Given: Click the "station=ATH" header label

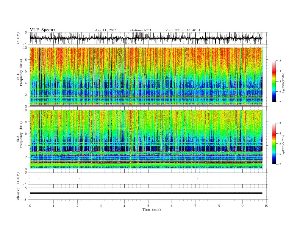Looking at the screenshot, I should coord(141,30).
